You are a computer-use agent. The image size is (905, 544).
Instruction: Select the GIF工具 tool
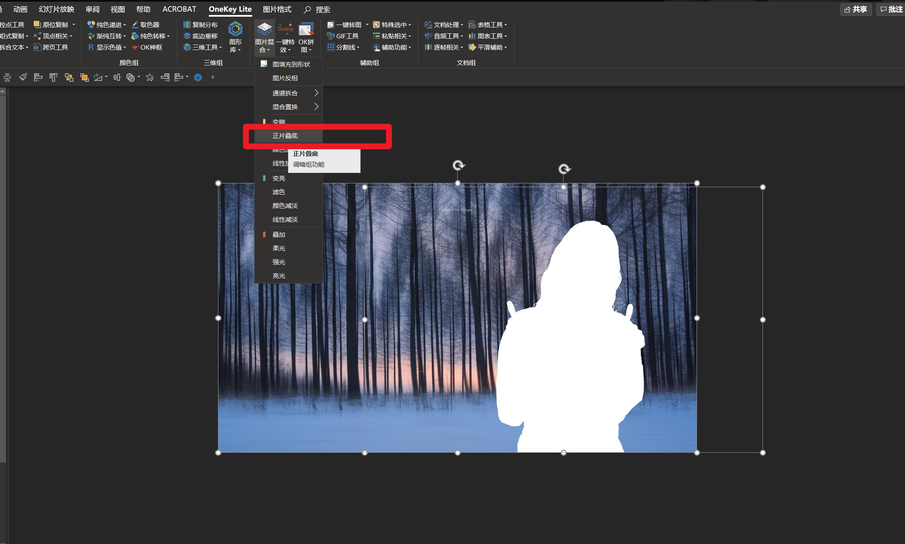point(343,36)
